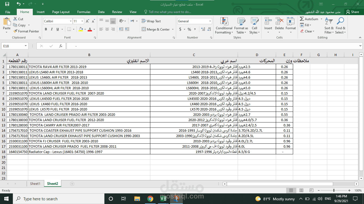The image size is (364, 204).
Task: Open the File tab
Action: [x=8, y=12]
